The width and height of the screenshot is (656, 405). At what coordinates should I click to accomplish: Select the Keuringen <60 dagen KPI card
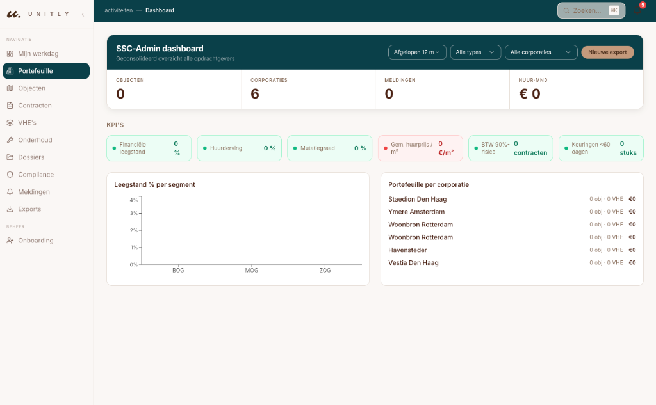[601, 148]
